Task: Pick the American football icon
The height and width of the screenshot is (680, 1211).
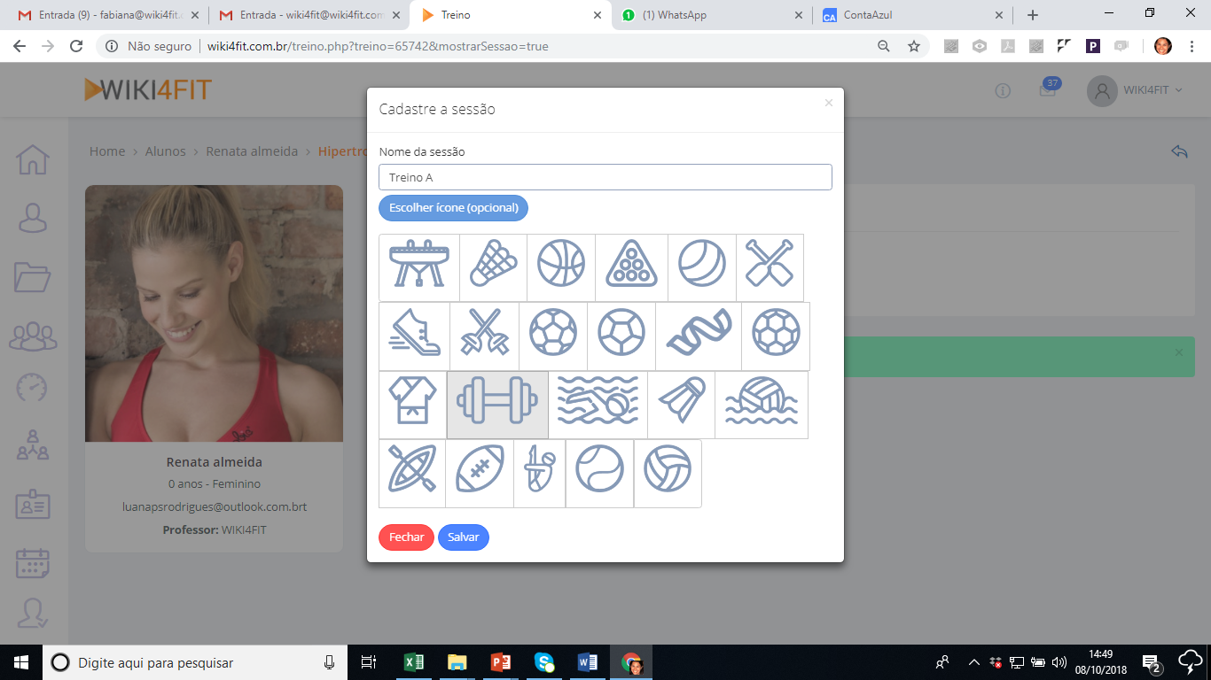Action: pyautogui.click(x=480, y=474)
